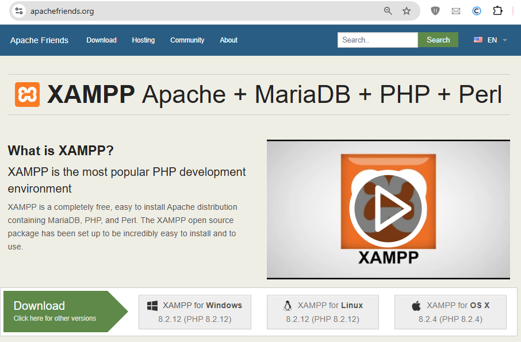Screen dimensions: 521x342
Task: Click the shield blocker icon in the toolbar
Action: tap(435, 10)
